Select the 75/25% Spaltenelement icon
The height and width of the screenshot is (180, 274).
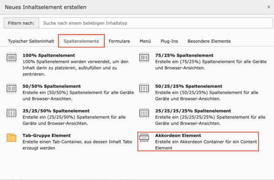(144, 58)
